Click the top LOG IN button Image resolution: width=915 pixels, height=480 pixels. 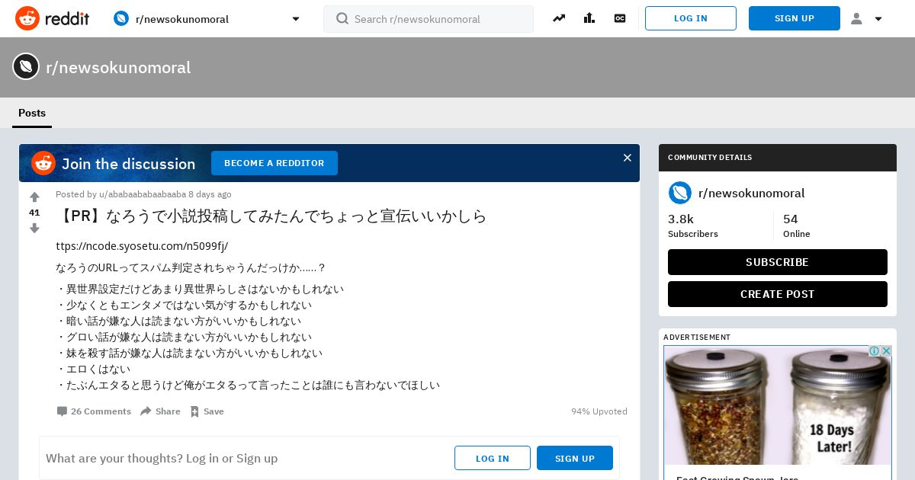pyautogui.click(x=691, y=18)
